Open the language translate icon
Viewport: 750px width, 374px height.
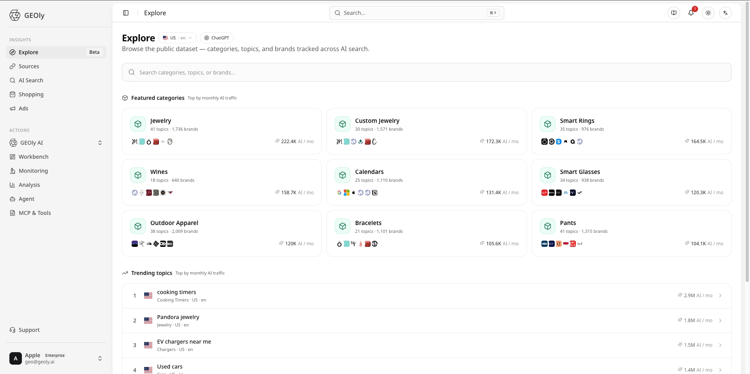click(x=725, y=13)
